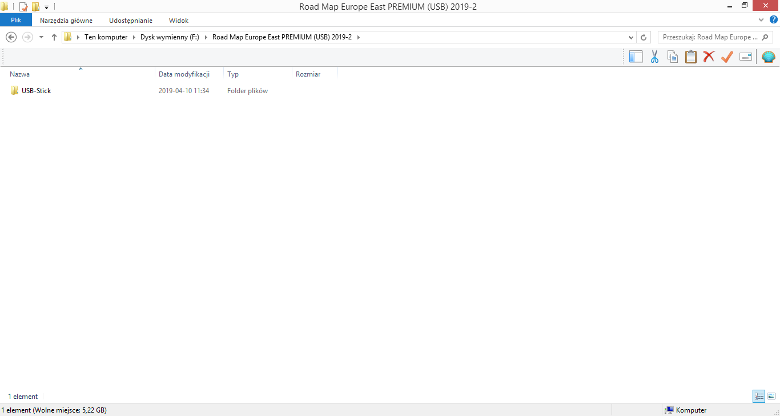Open Classic Shell settings shell icon
This screenshot has width=780, height=416.
click(x=769, y=57)
